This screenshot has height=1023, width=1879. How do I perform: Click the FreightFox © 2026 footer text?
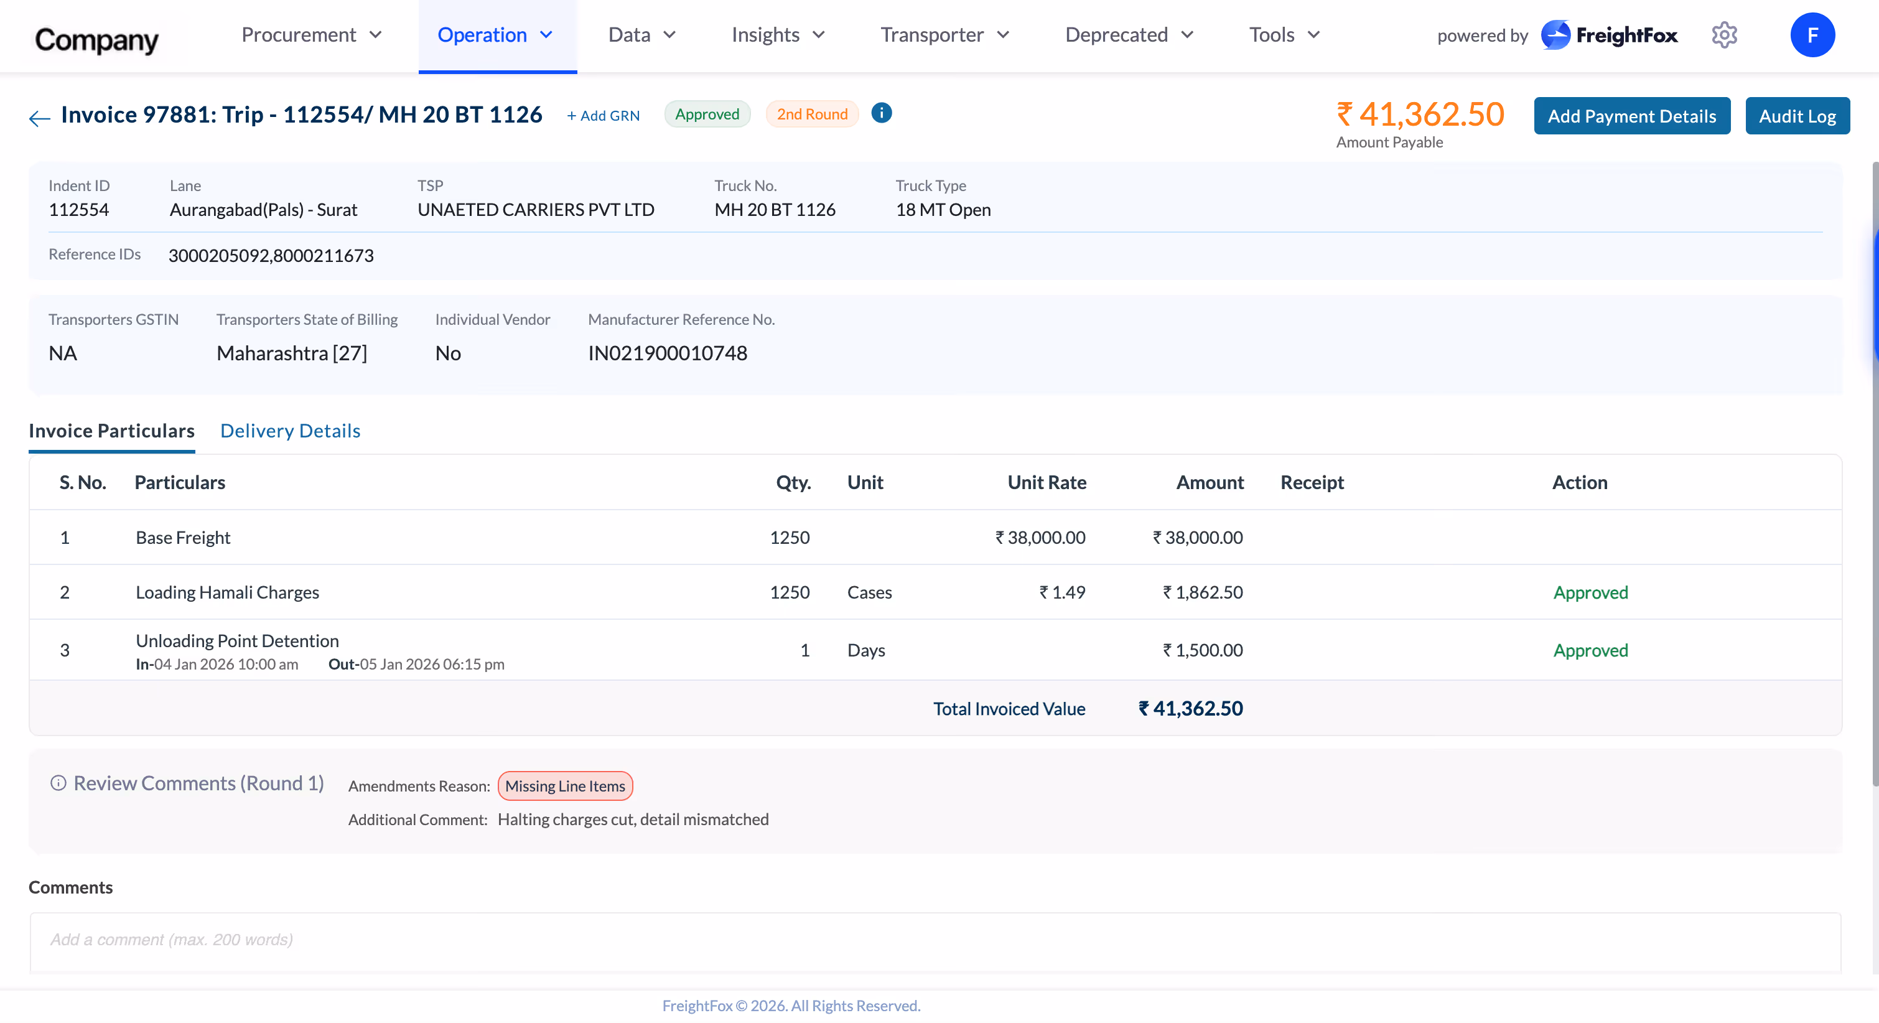pyautogui.click(x=791, y=1006)
